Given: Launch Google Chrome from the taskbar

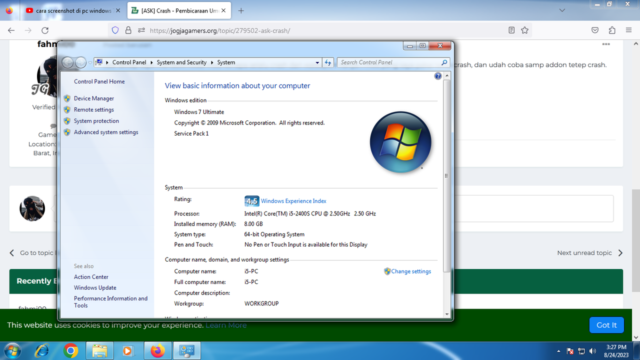Looking at the screenshot, I should pyautogui.click(x=71, y=351).
